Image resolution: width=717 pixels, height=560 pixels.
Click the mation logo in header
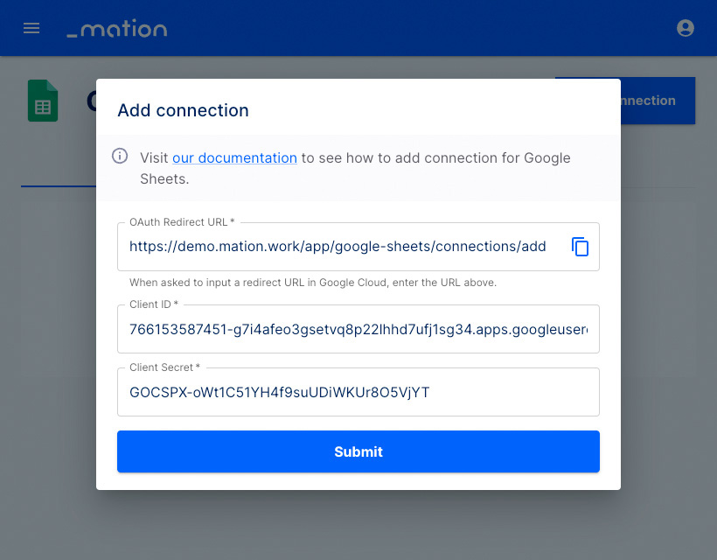point(117,28)
